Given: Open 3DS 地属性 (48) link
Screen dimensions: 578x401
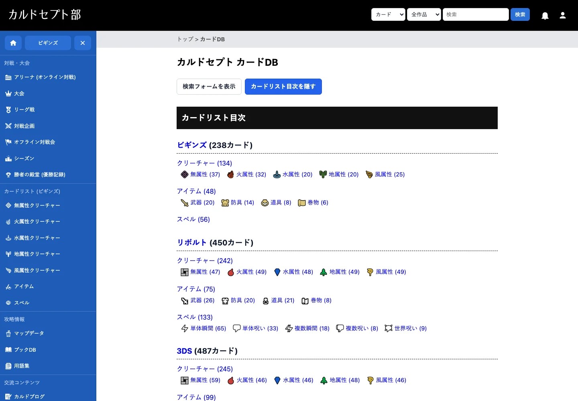Looking at the screenshot, I should tap(344, 380).
